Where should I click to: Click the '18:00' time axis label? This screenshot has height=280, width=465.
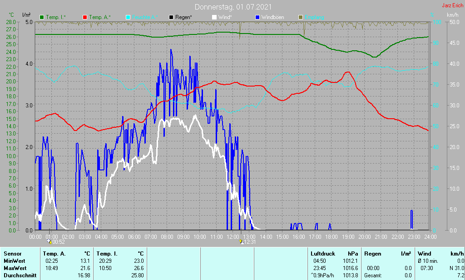pyautogui.click(x=331, y=237)
